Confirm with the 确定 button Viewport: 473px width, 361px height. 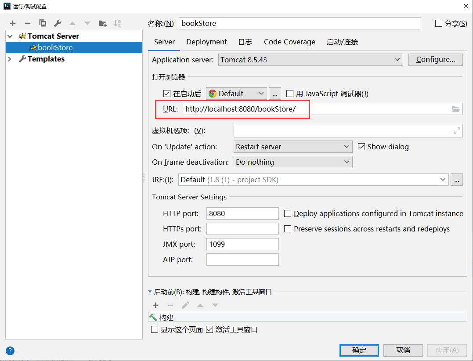click(x=359, y=350)
